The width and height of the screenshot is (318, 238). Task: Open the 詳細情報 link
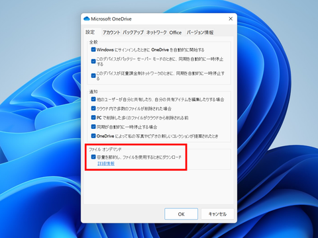click(106, 163)
